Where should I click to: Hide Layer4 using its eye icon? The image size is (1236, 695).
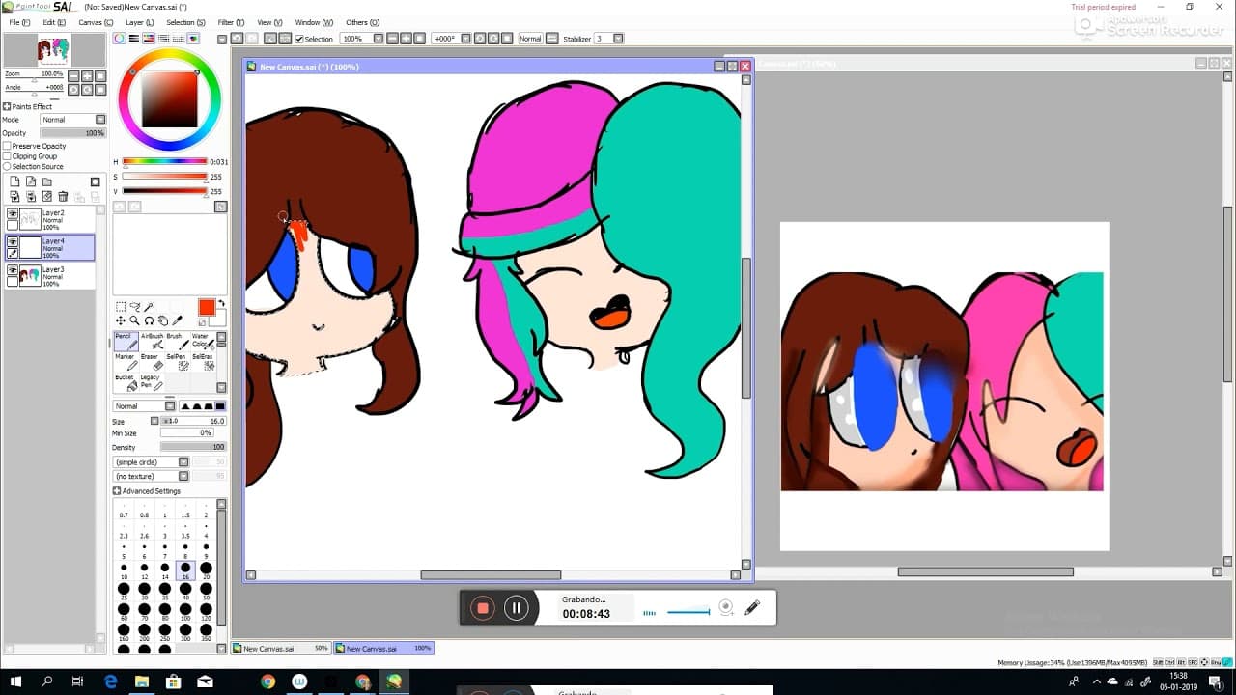(x=13, y=242)
